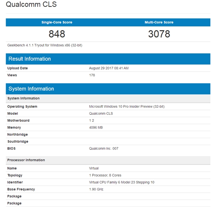Click the Multi-Core Score header

point(159,22)
